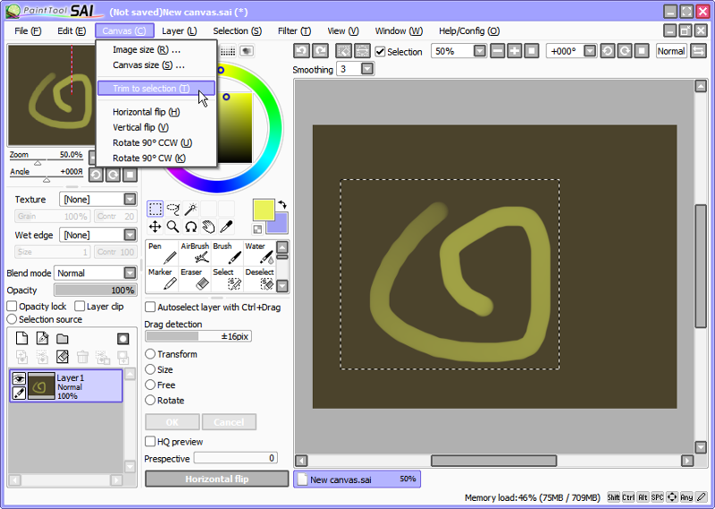Select the Rotate radio option
The image size is (715, 509).
click(x=150, y=401)
